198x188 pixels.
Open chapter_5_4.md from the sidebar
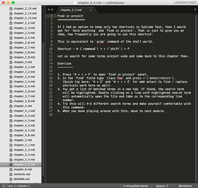24,160
